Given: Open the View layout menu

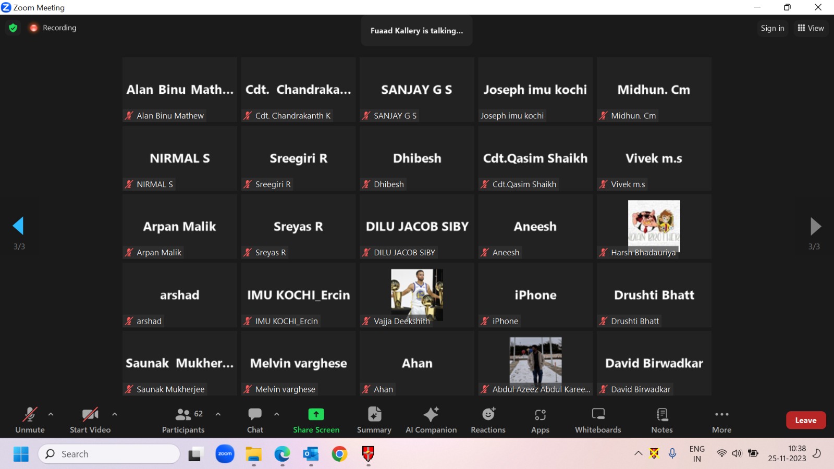Looking at the screenshot, I should pyautogui.click(x=811, y=28).
